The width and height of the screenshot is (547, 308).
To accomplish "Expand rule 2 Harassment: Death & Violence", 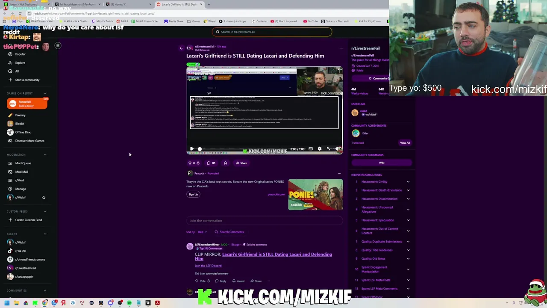I will pos(408,190).
